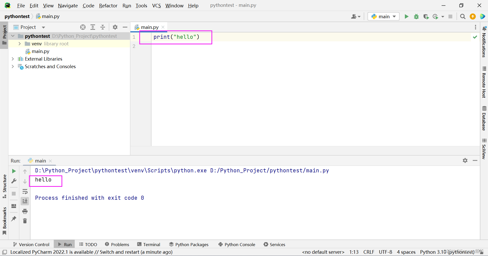The image size is (488, 256).
Task: Expand Scratches and Consoles node
Action: (13, 66)
